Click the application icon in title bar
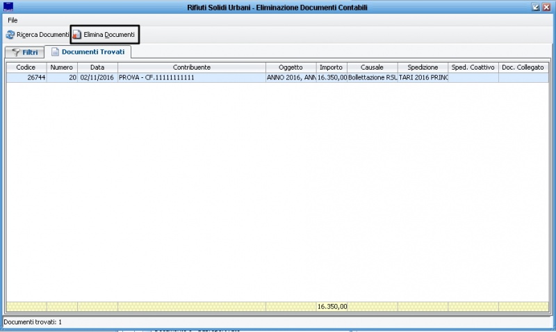The image size is (556, 332). click(x=8, y=7)
